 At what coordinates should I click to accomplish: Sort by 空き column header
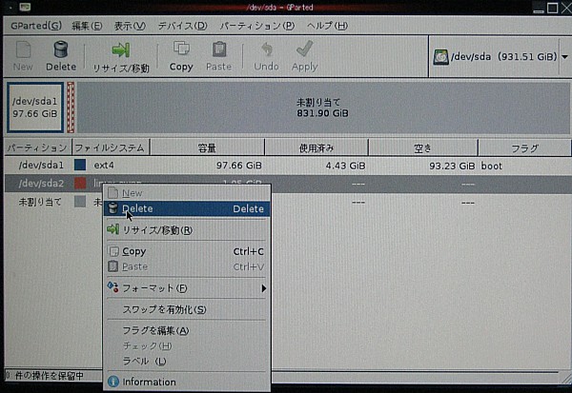pyautogui.click(x=422, y=147)
